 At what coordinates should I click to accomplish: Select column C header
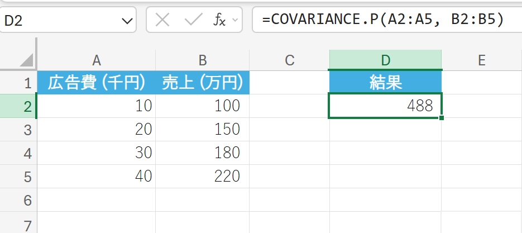(x=289, y=60)
